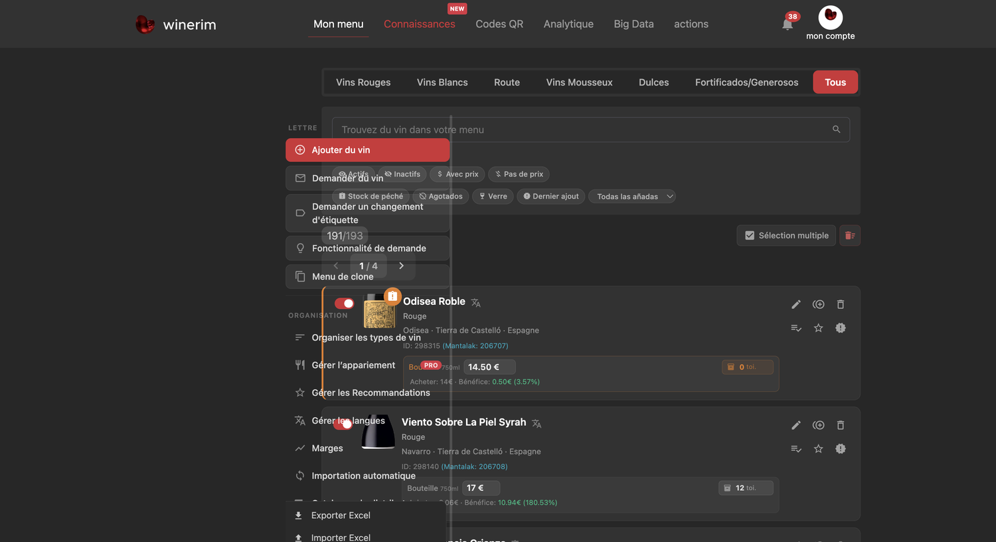This screenshot has height=542, width=996.
Task: Click Exporter Excel
Action: tap(341, 515)
